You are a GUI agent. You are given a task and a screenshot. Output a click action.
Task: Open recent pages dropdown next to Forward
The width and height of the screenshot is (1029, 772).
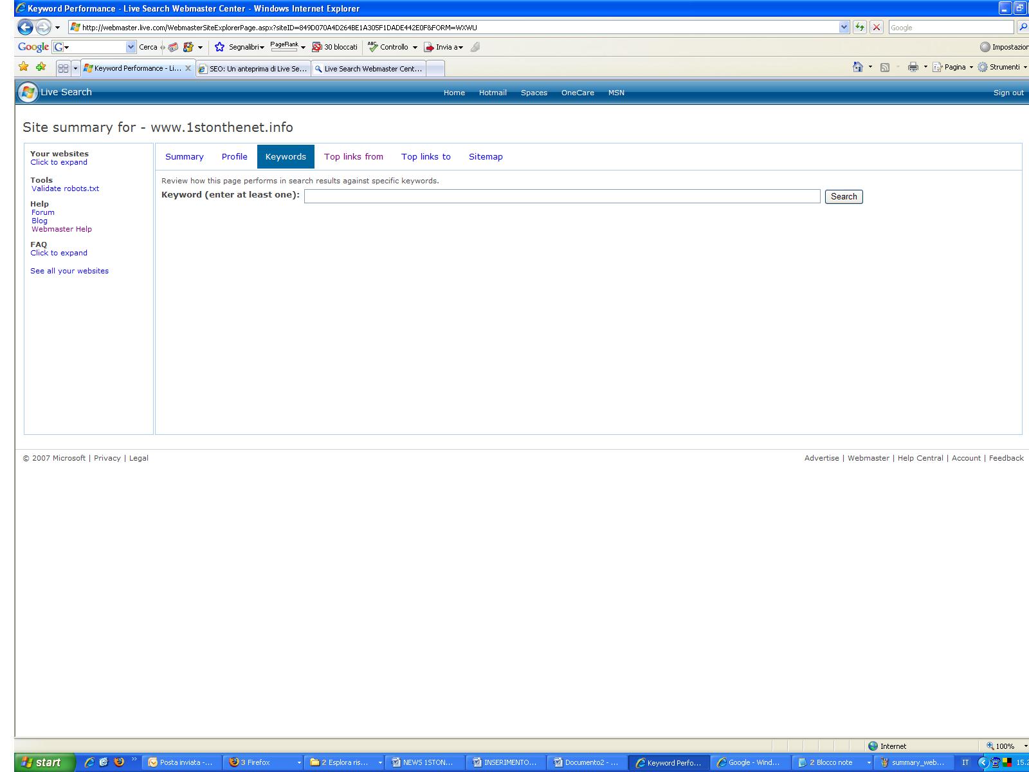pos(57,28)
